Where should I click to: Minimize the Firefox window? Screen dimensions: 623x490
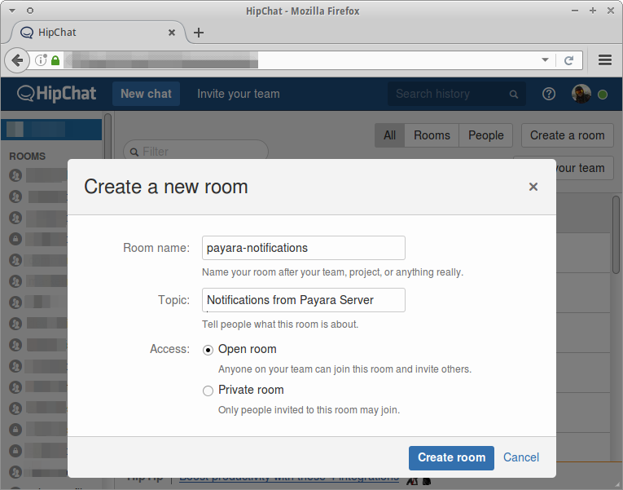point(575,11)
